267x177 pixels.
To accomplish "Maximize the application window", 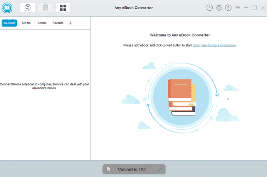I will click(x=255, y=8).
